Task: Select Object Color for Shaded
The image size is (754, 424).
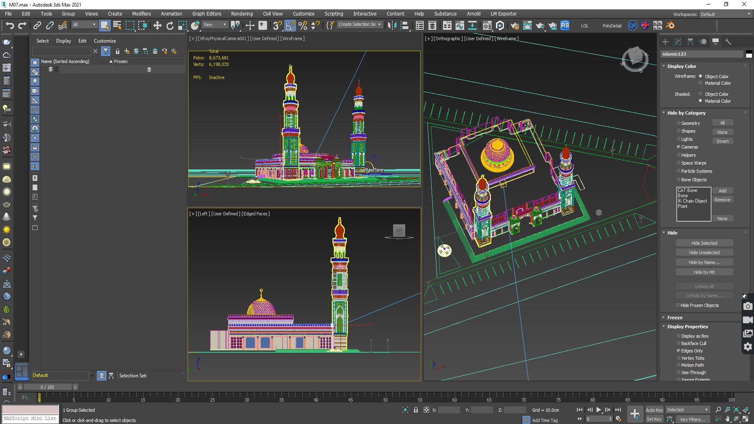Action: pyautogui.click(x=700, y=94)
